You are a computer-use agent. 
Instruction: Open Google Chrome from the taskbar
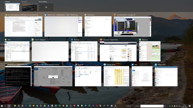[19, 106]
